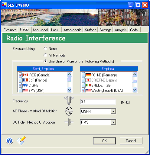Open the DC Pole RMS dropdown
Screen dimensions: 150x155
[113, 122]
